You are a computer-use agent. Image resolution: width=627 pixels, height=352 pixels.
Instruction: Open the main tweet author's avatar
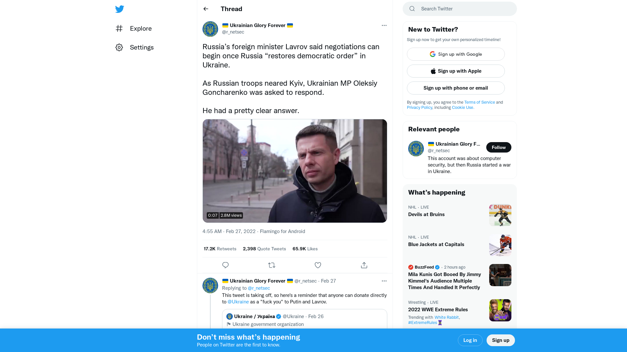[x=210, y=29]
